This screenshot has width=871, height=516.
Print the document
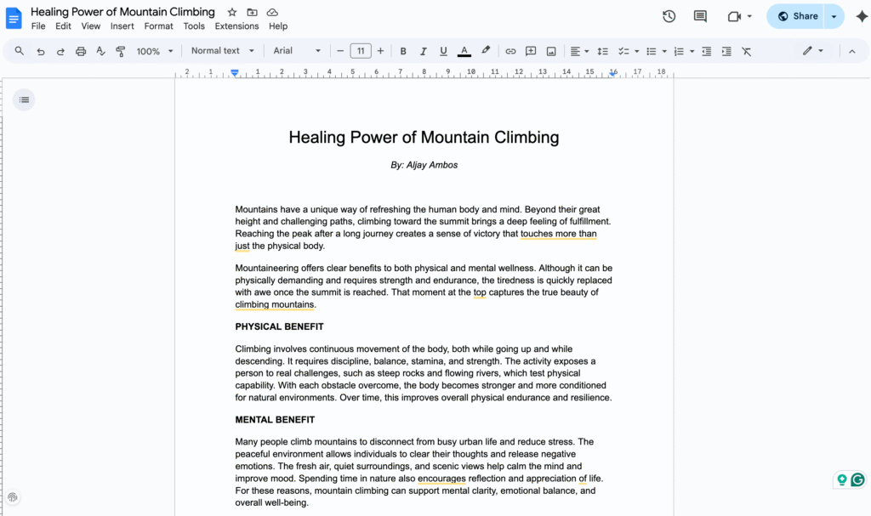81,51
